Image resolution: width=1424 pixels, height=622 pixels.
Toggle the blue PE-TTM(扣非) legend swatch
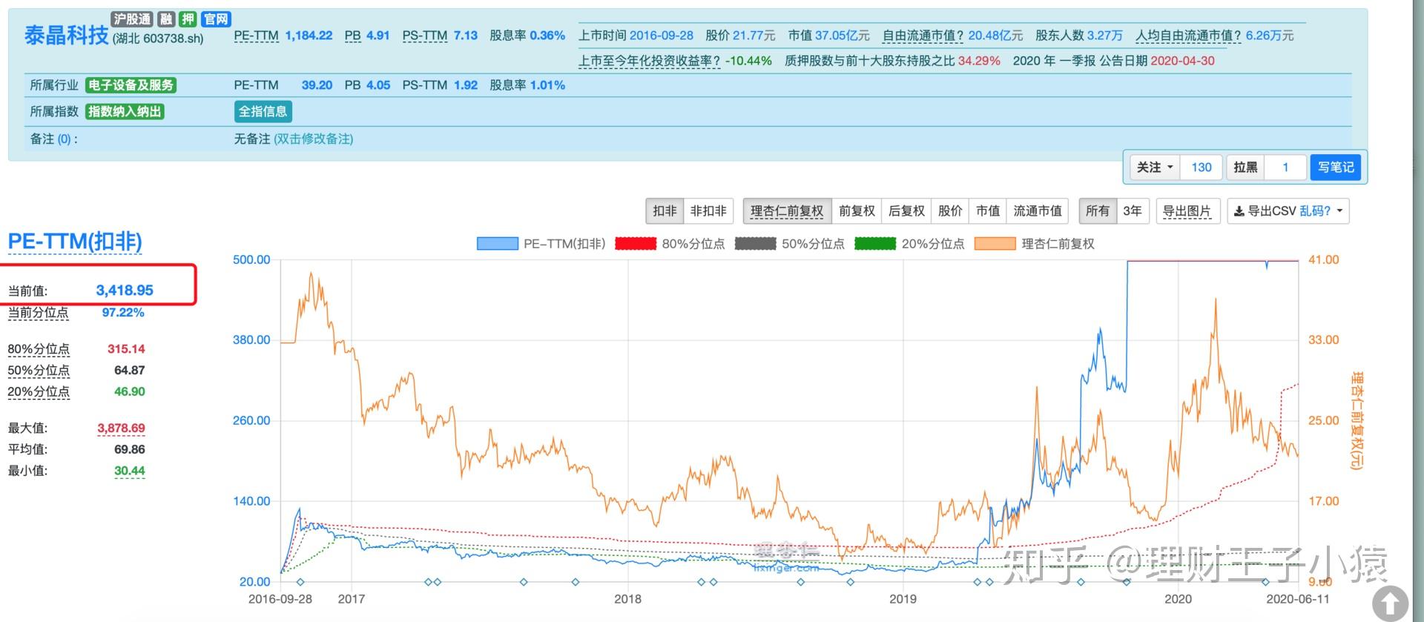tap(497, 244)
